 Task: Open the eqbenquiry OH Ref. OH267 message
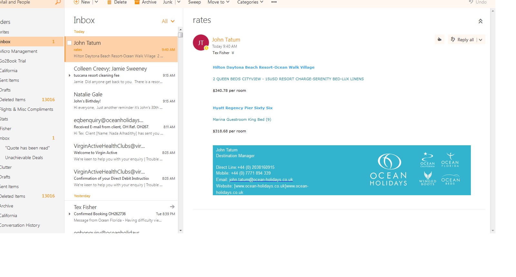121,126
